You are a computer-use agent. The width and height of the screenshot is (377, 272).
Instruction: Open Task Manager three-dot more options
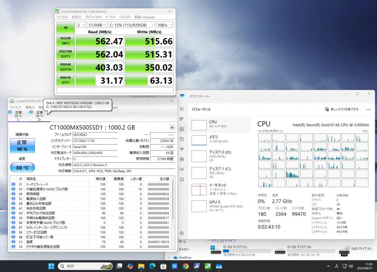coord(368,109)
